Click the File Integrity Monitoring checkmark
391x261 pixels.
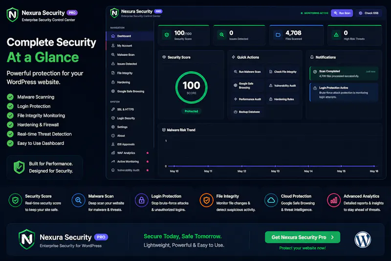click(10, 116)
